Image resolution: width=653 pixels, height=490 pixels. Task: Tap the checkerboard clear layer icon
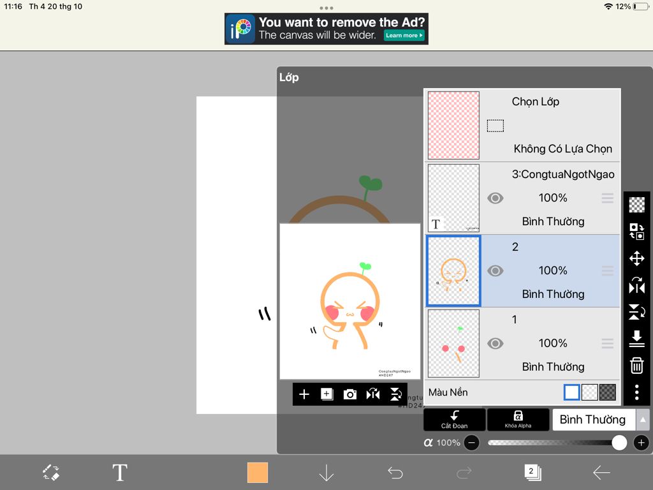637,205
